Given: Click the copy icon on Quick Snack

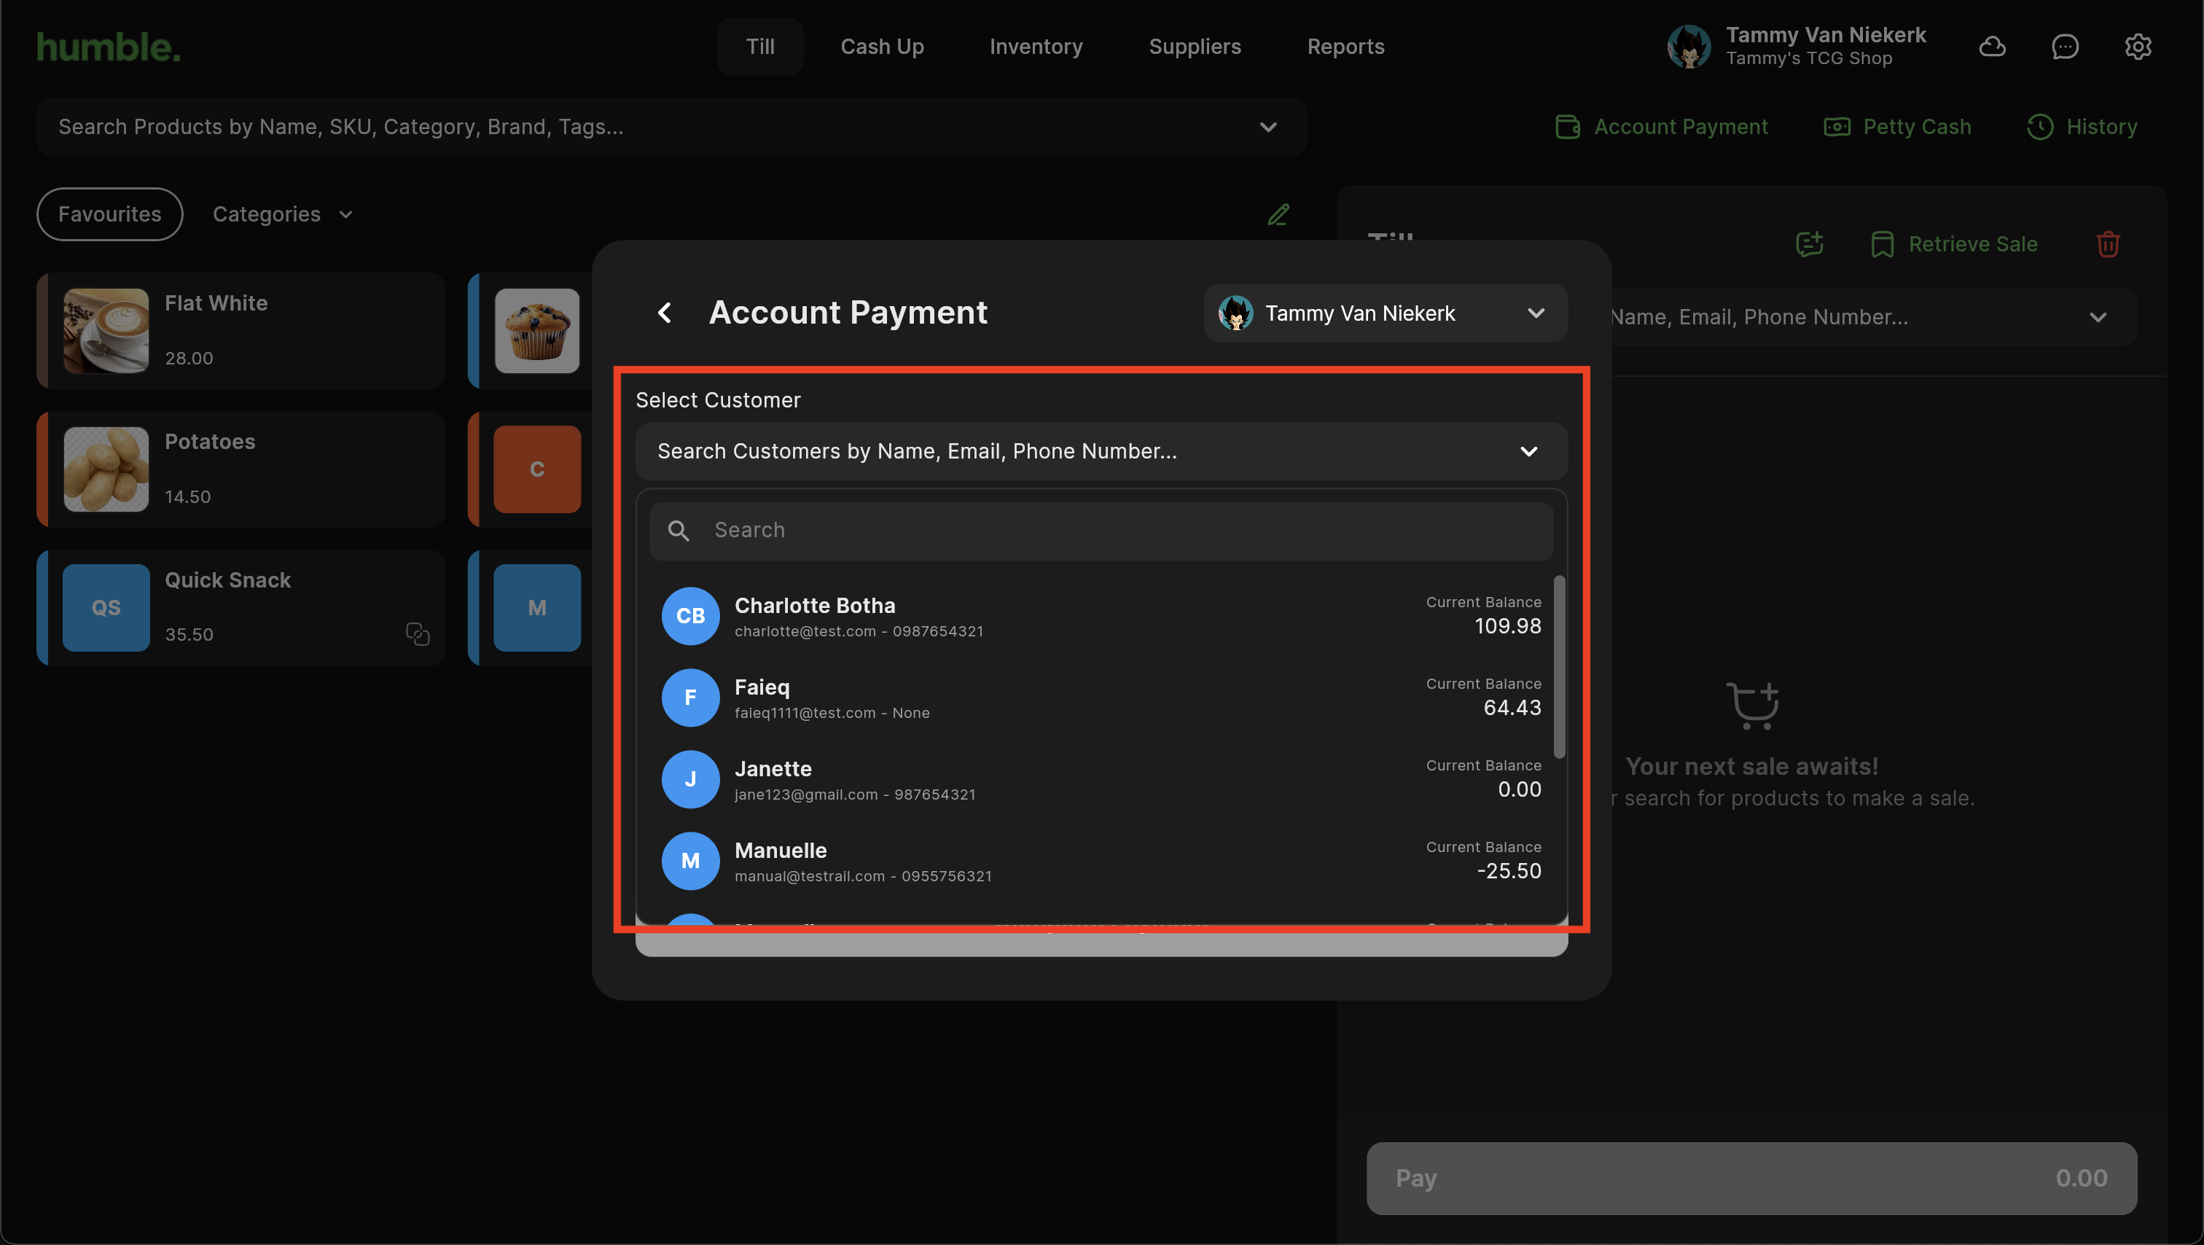Looking at the screenshot, I should pos(417,633).
